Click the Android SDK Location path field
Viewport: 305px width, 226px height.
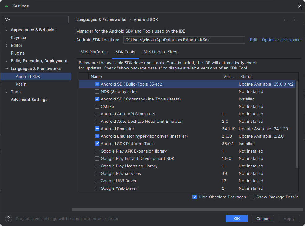tap(184, 40)
